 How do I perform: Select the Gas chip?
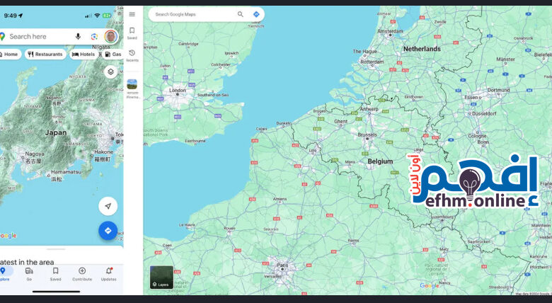(x=113, y=55)
